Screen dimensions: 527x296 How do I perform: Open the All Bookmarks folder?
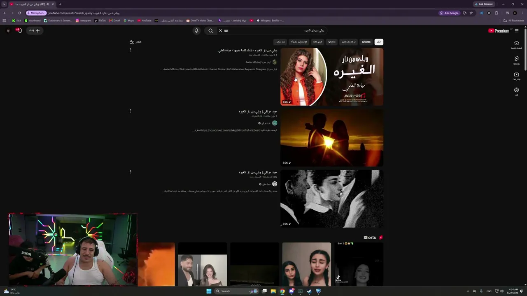pos(514,21)
